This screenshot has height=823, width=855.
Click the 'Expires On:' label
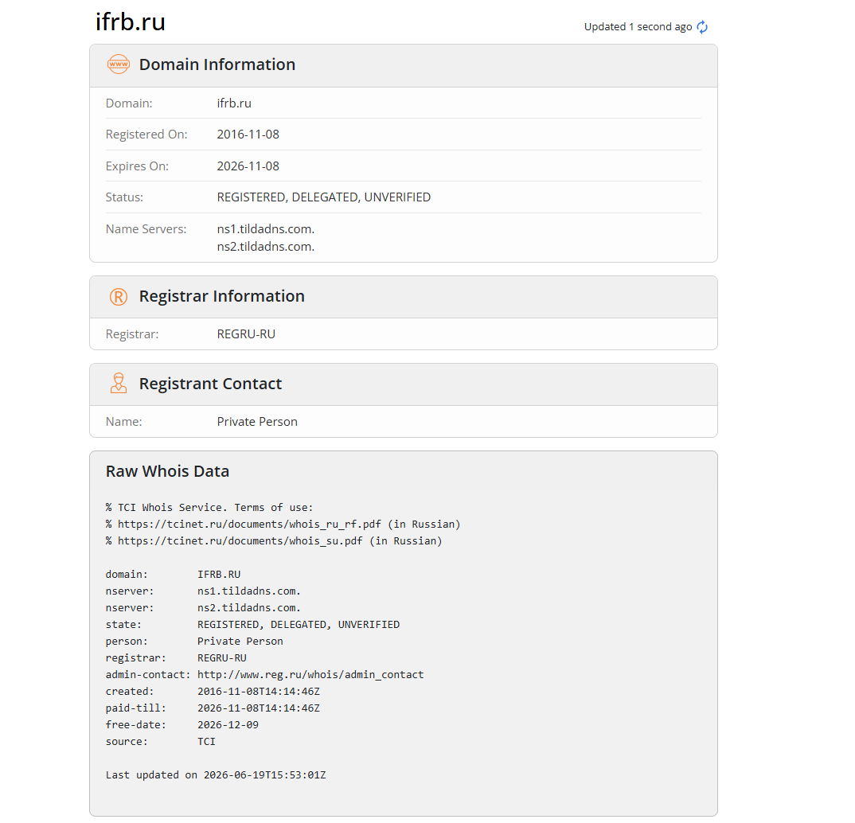tap(137, 166)
